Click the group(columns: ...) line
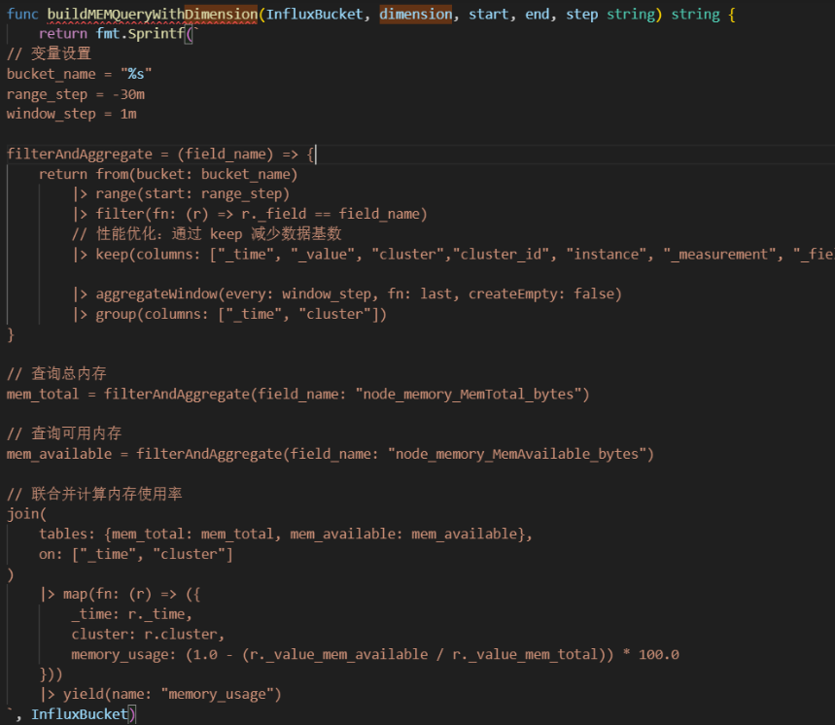835x725 pixels. tap(230, 314)
